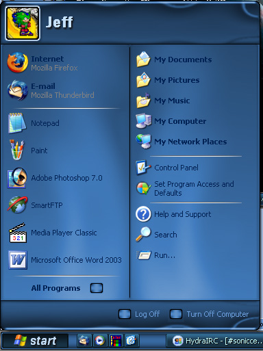Click Jeff's user account picture

point(23,23)
